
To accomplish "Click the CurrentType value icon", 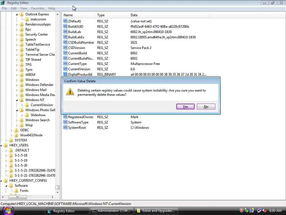I will [x=65, y=64].
